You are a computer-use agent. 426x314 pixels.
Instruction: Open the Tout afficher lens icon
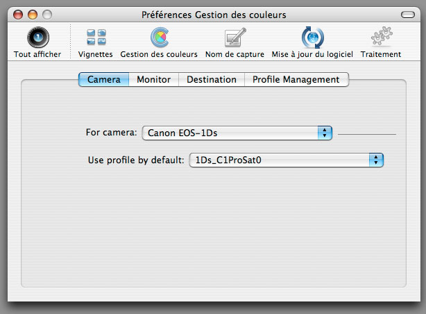pyautogui.click(x=38, y=38)
